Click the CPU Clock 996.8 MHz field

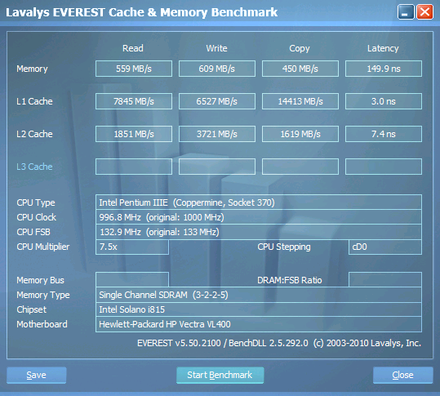[259, 217]
